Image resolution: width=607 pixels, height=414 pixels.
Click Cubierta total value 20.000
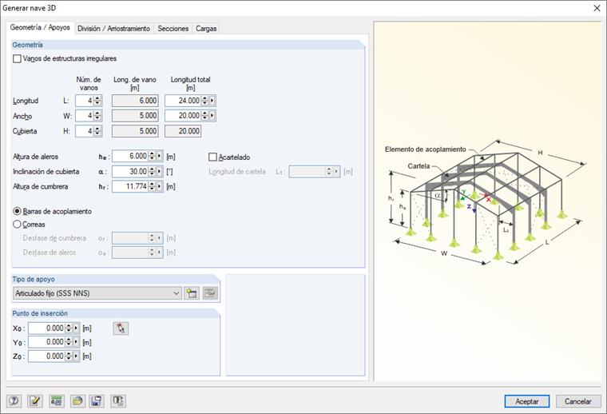tap(183, 131)
